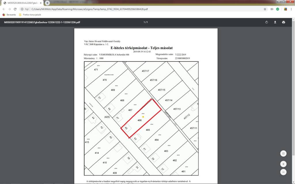Screen dimensions: 295x184
Task: Click parcel label 471 on the map
Action: coord(96,70)
